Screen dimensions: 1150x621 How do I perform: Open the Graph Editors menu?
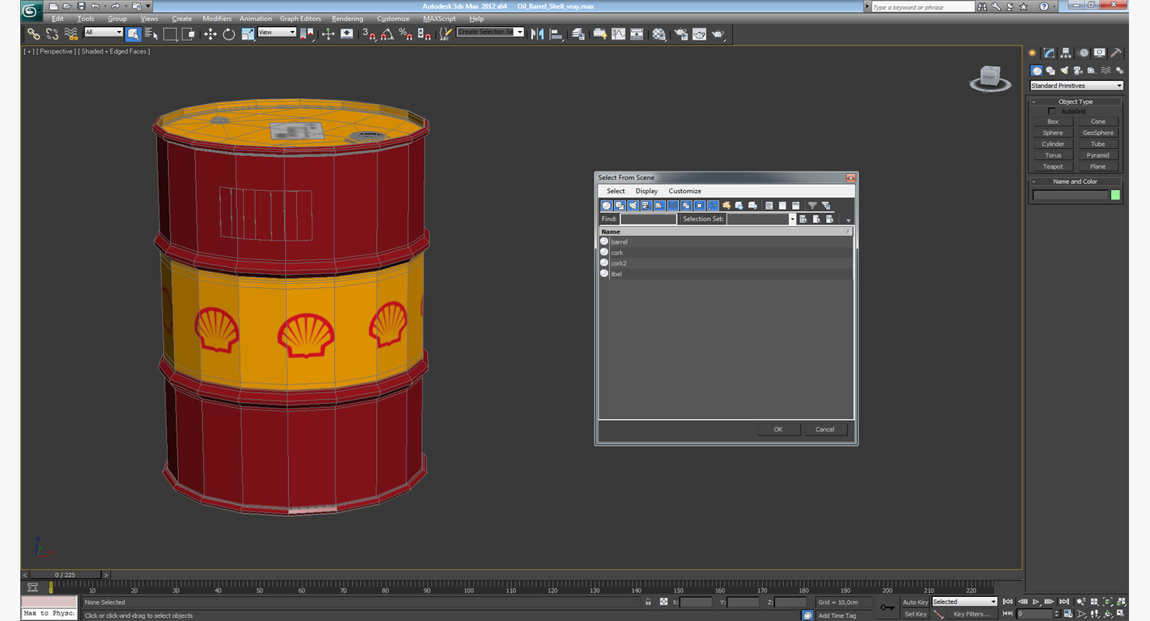click(301, 19)
